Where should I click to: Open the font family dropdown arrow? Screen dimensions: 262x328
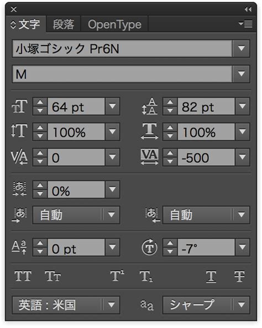(241, 49)
